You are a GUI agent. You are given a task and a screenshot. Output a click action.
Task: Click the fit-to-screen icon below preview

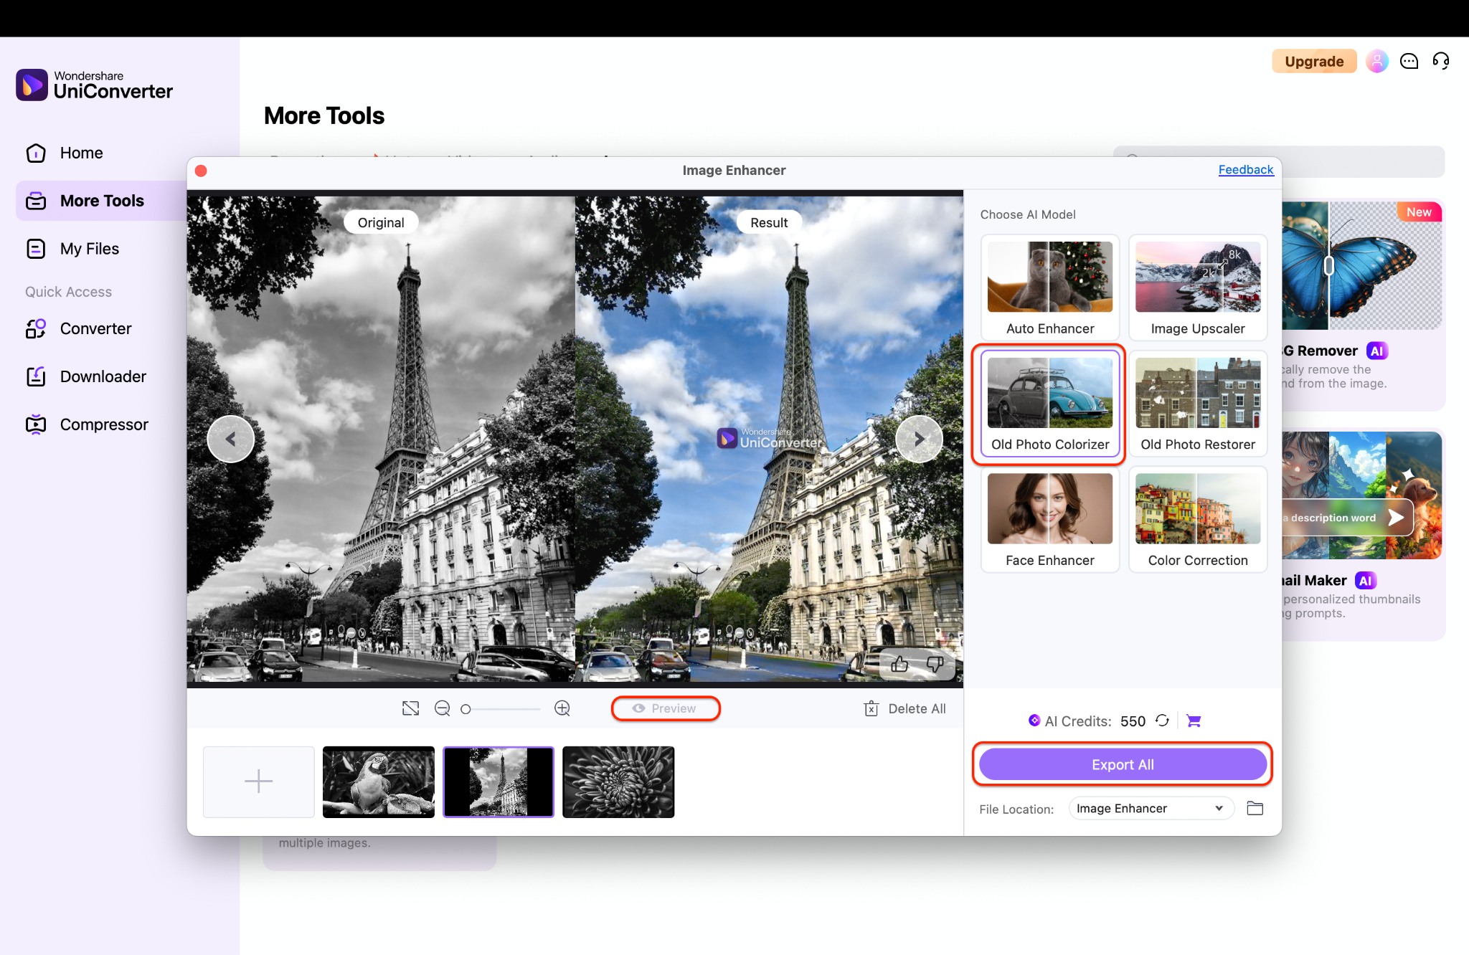410,708
